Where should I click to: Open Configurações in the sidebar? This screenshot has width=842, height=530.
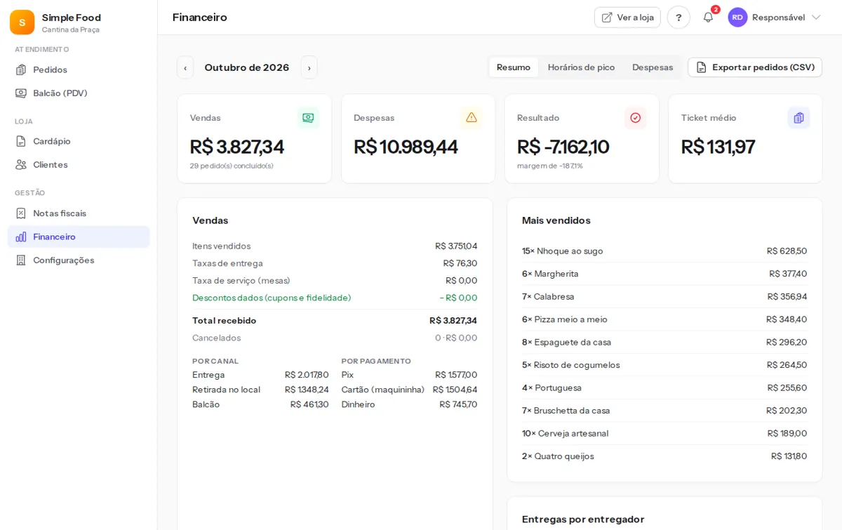coord(79,260)
